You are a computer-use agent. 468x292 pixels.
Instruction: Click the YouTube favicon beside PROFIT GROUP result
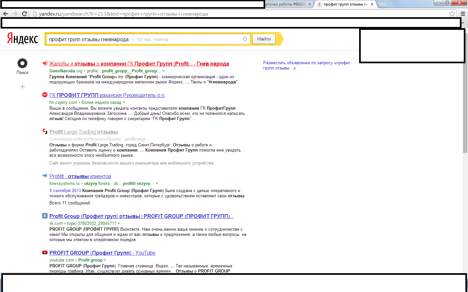click(45, 252)
